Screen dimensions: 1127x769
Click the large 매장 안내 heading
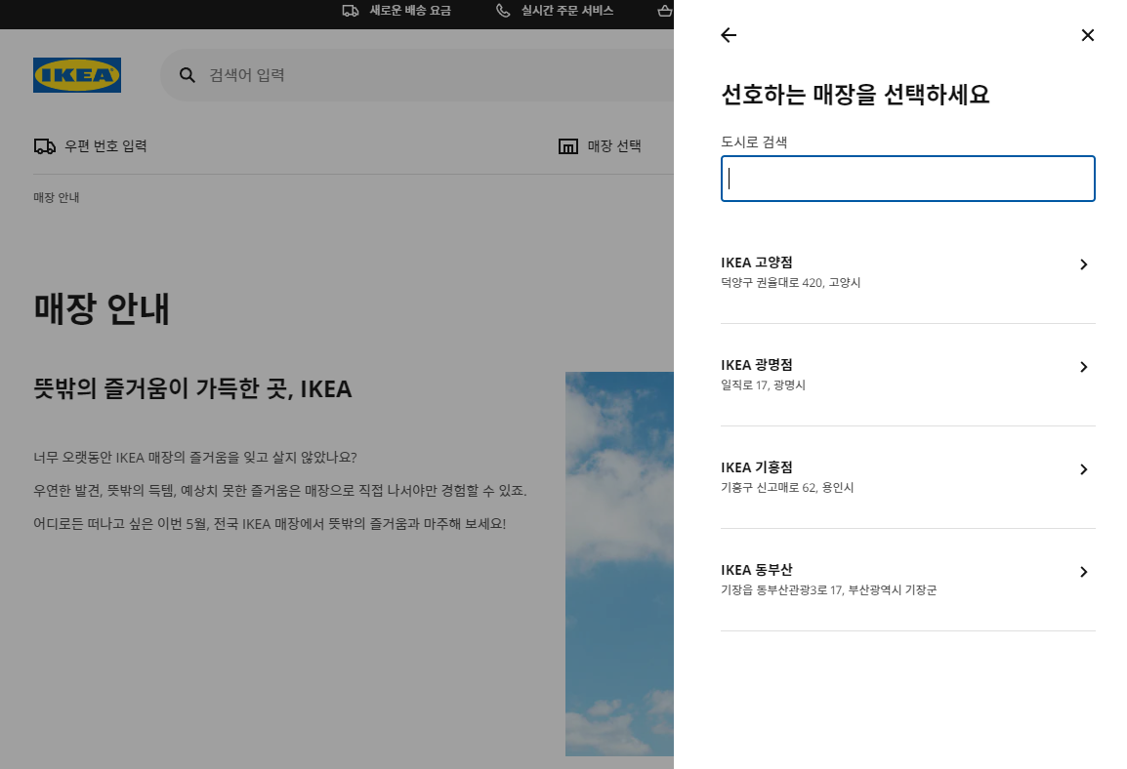[102, 308]
